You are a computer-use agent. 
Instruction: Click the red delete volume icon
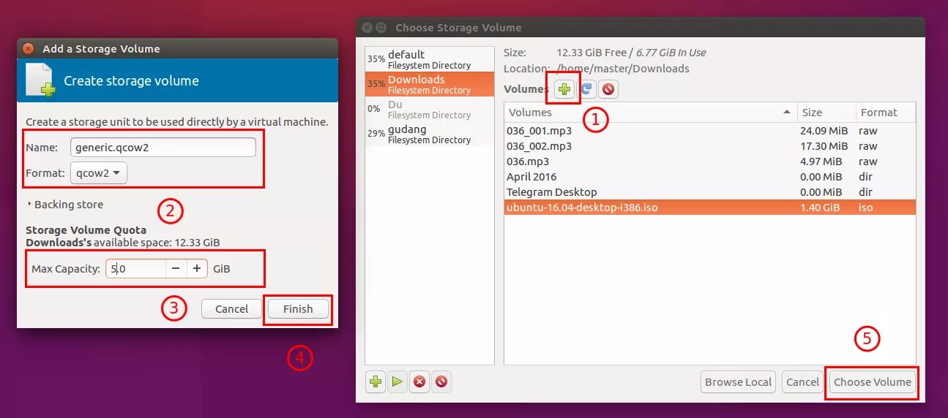click(608, 90)
